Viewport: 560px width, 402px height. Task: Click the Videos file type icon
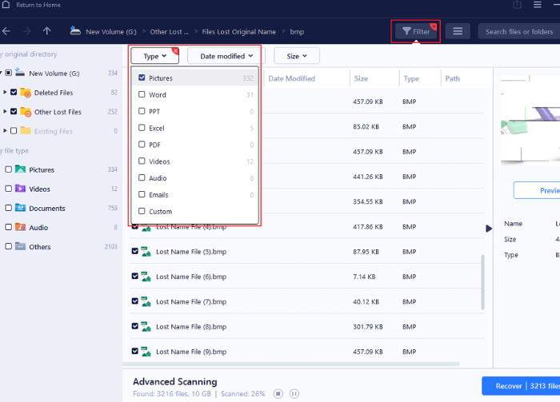point(19,189)
